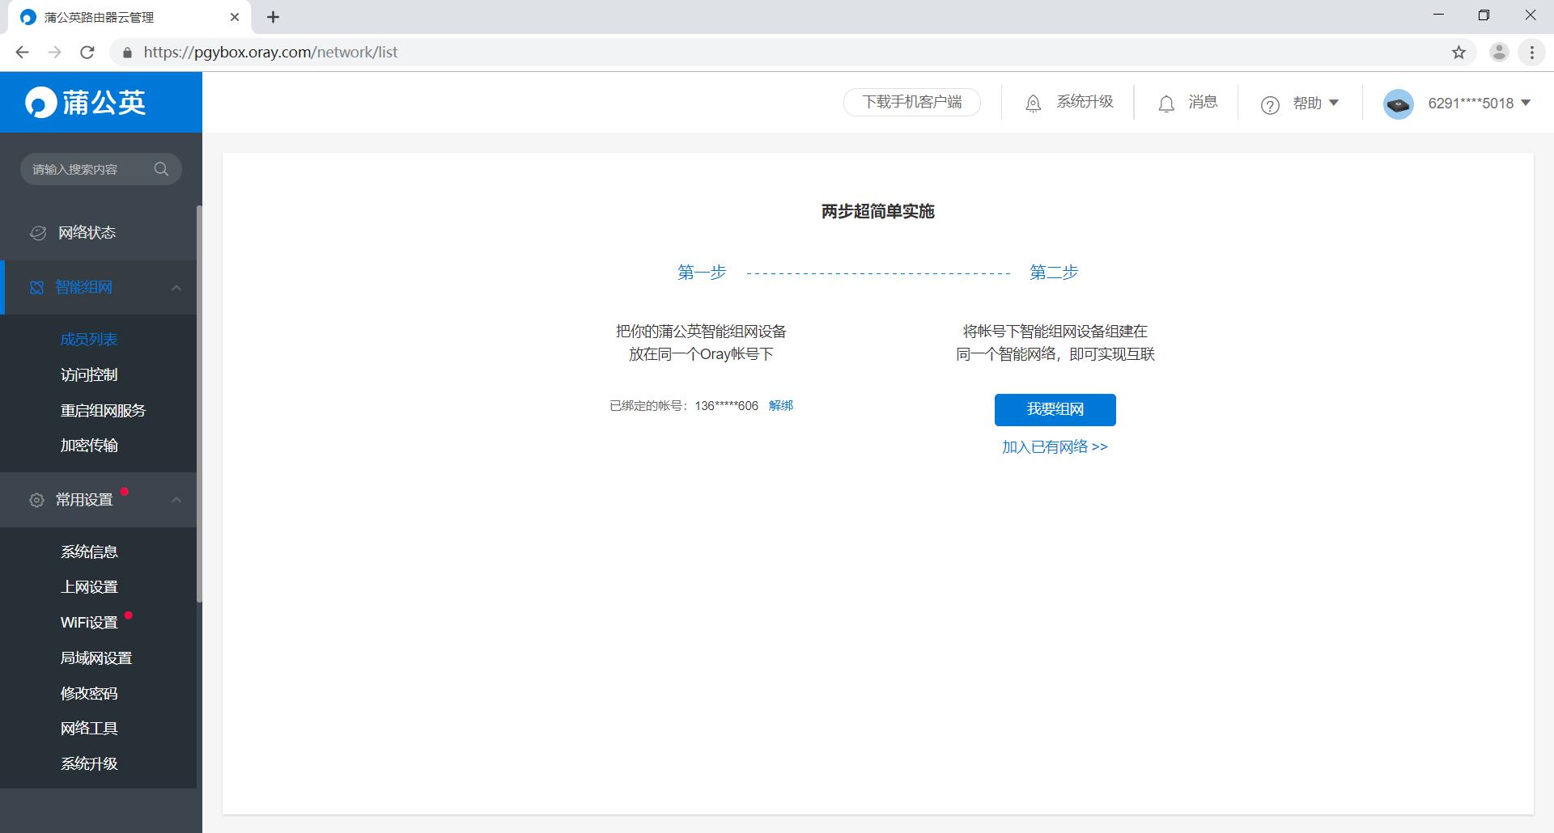Click the 帮助 question mark icon
1554x833 pixels.
click(1270, 104)
